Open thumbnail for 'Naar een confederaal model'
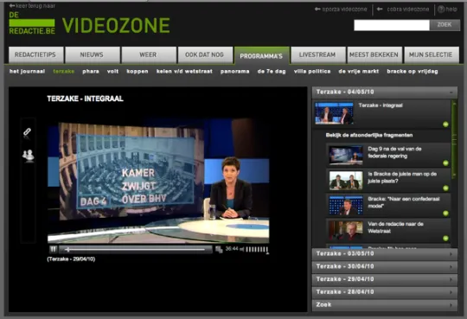467x319 pixels. [346, 205]
